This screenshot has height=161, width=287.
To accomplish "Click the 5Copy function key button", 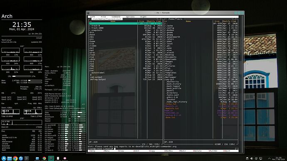I will pos(152,151).
